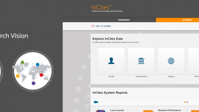Select the People tile icon
199x112 pixels.
pyautogui.click(x=111, y=61)
